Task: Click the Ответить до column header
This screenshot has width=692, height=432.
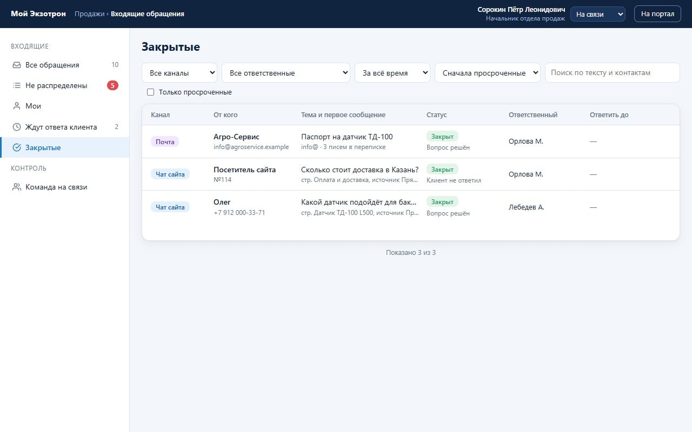Action: click(x=609, y=115)
